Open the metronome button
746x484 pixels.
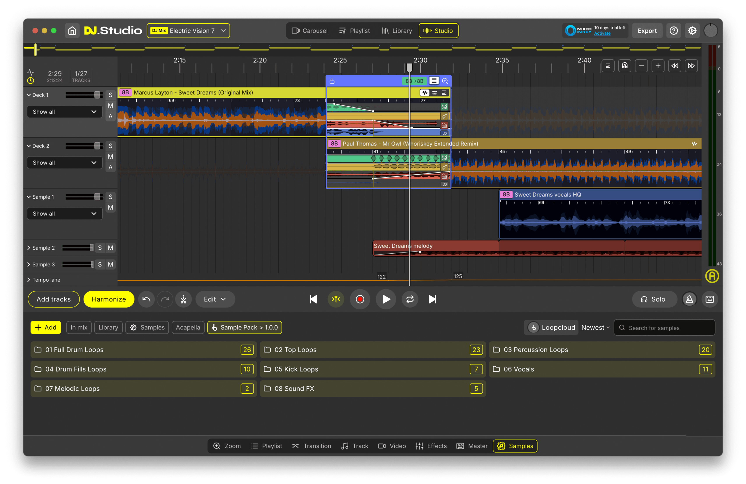[689, 299]
